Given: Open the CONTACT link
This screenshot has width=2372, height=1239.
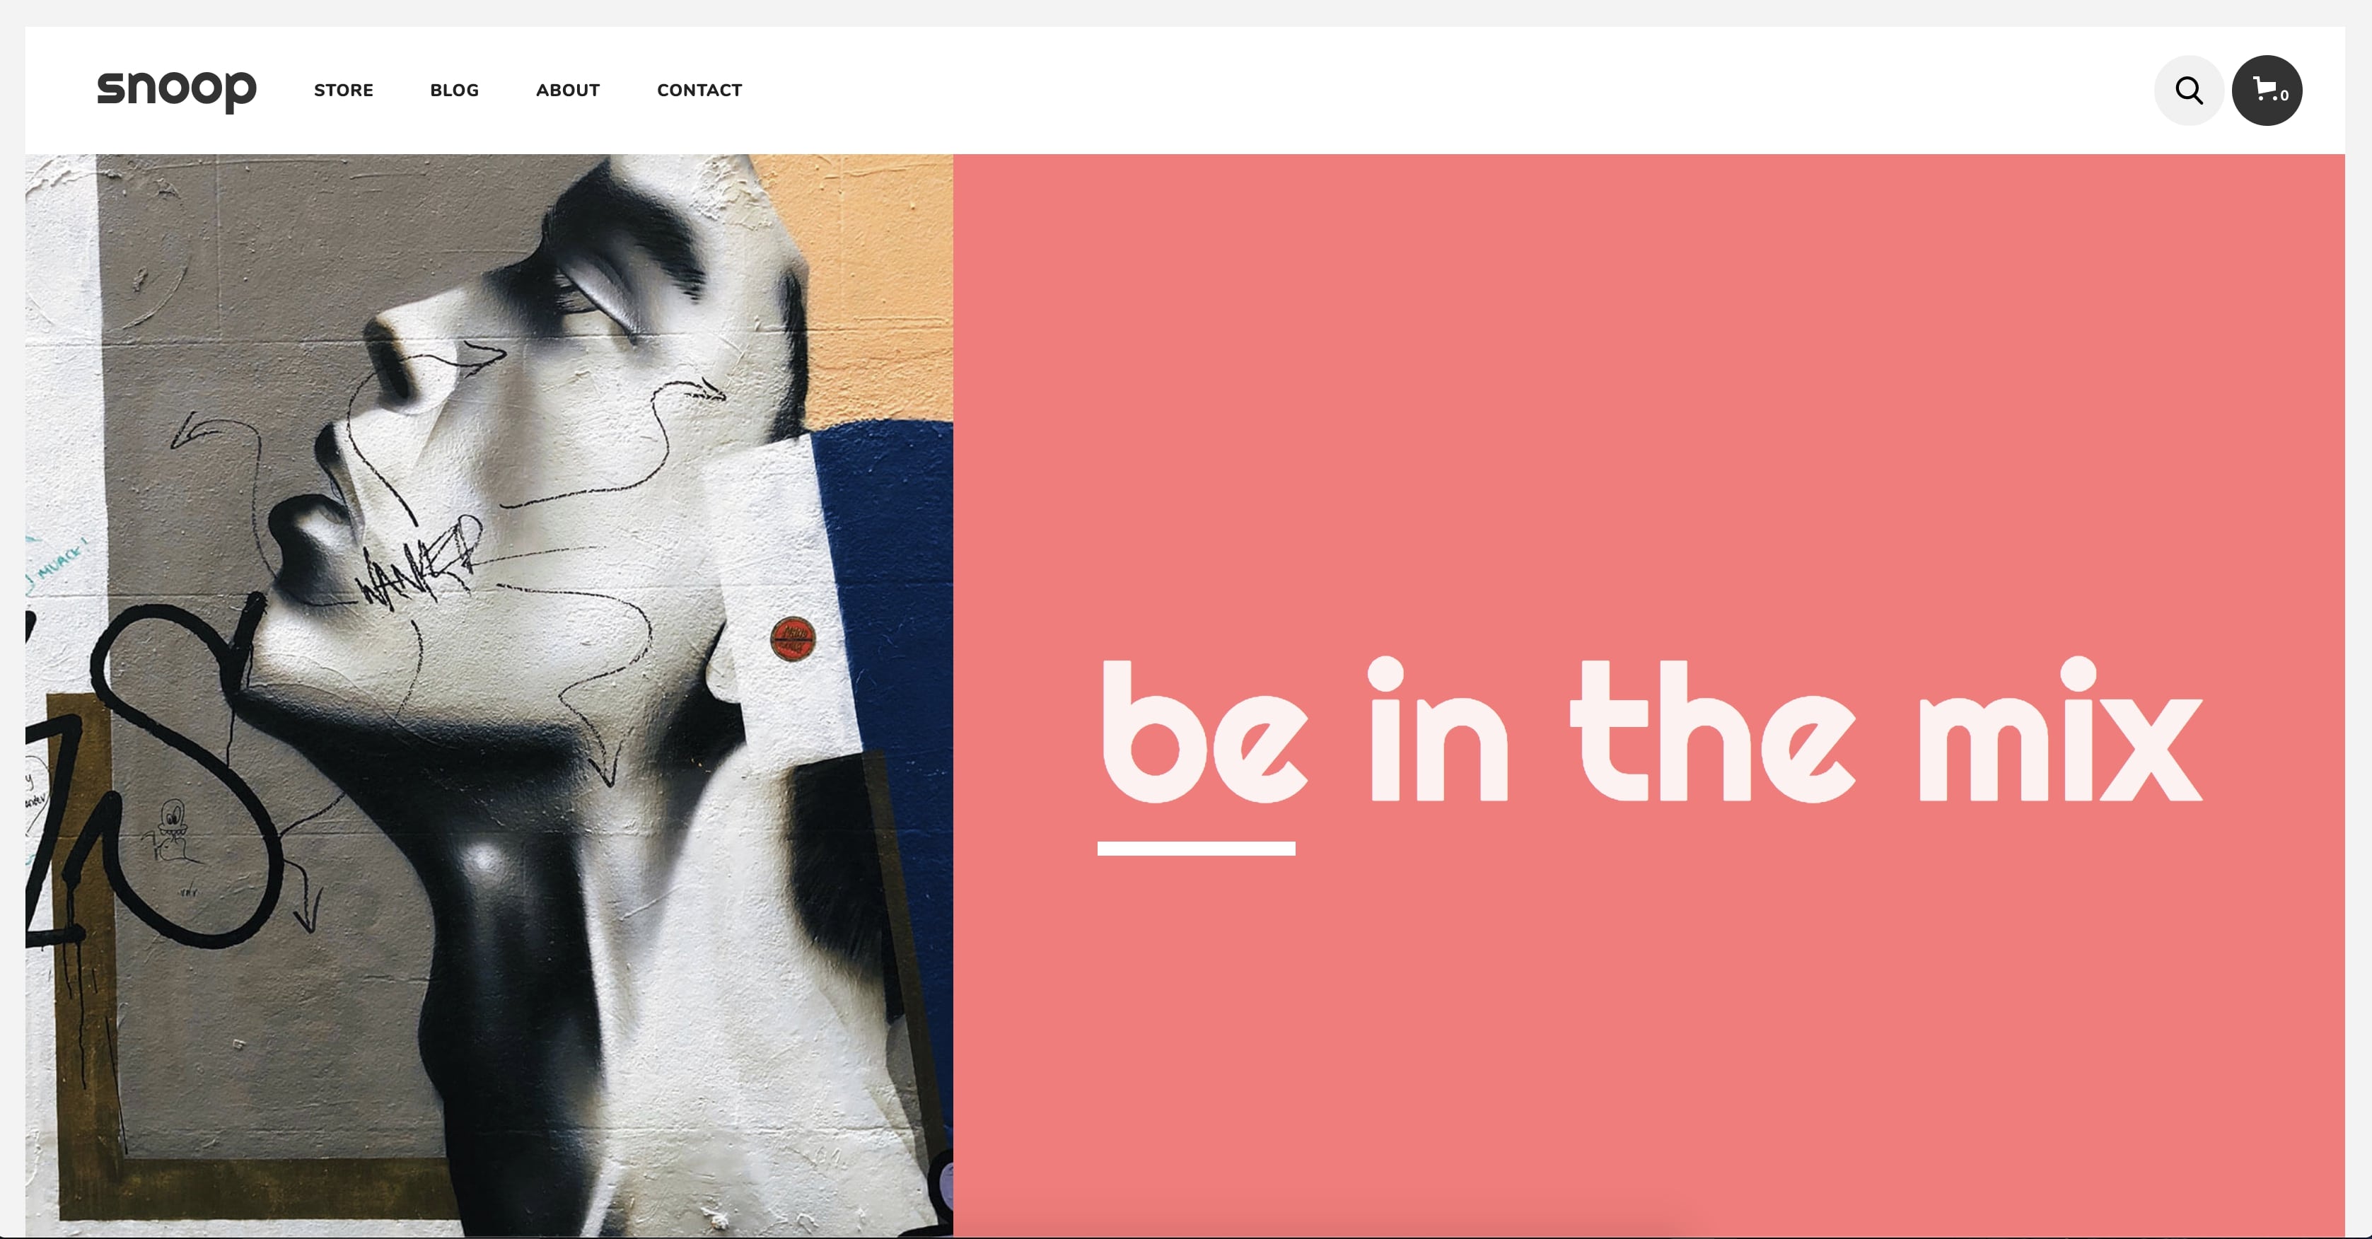Looking at the screenshot, I should (699, 91).
